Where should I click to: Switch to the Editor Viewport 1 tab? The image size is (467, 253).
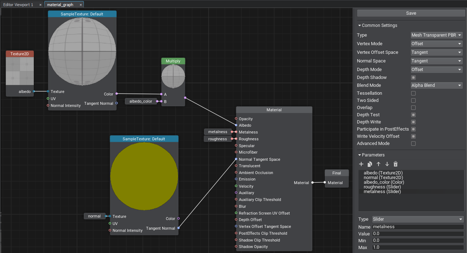pos(18,5)
